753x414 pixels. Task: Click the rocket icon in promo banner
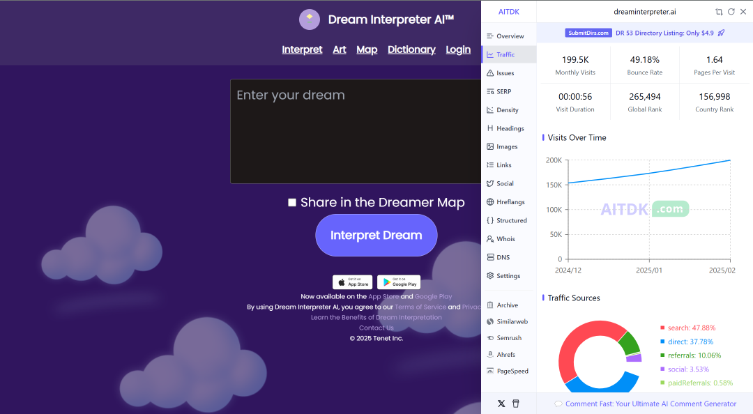(722, 33)
